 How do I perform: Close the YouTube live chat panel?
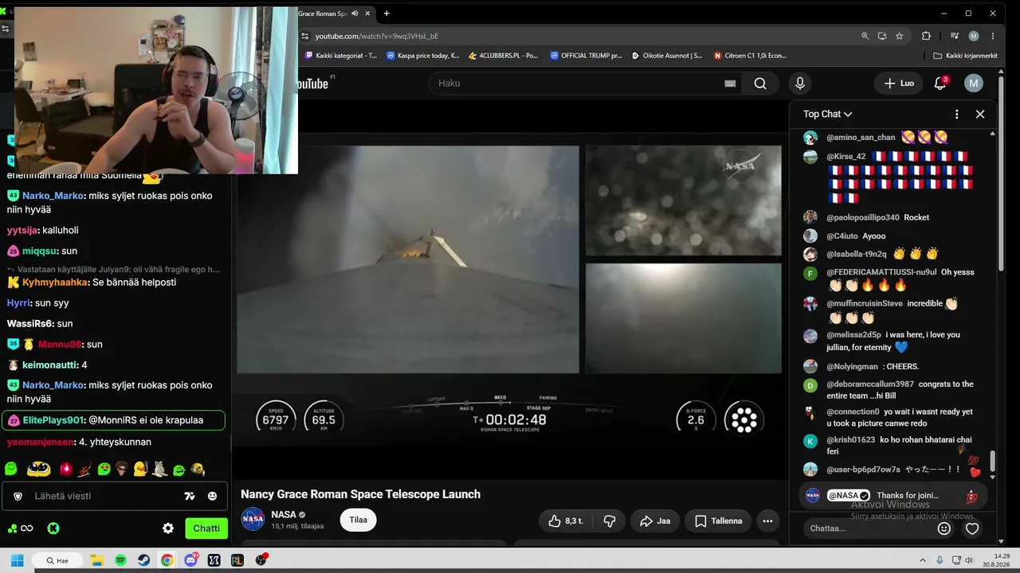tap(980, 115)
